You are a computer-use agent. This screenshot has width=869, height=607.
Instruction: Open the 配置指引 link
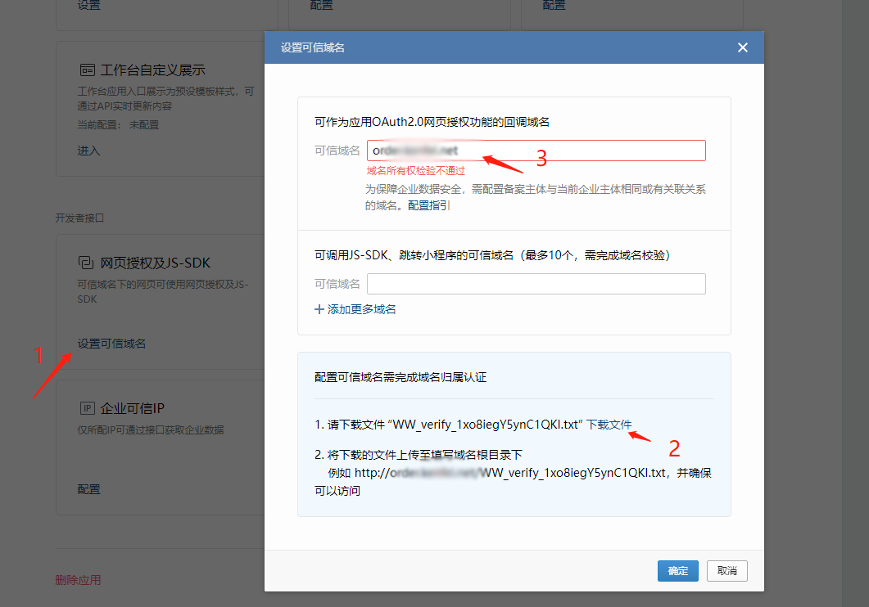pos(428,205)
